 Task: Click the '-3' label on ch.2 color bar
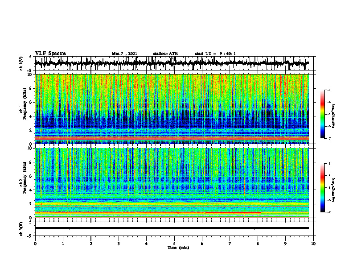tap(328, 164)
